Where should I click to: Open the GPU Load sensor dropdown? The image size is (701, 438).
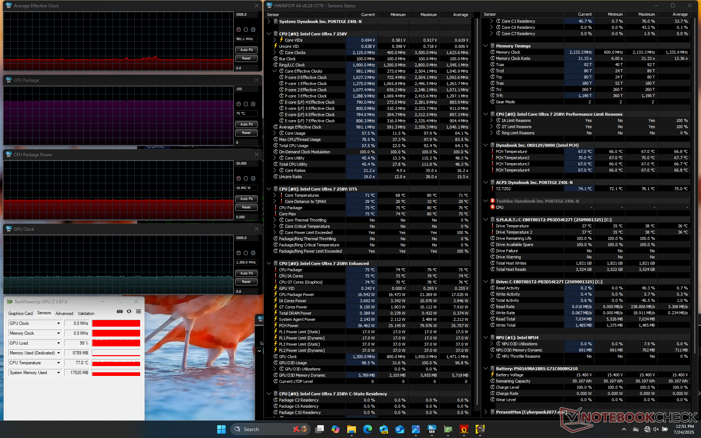[x=58, y=343]
